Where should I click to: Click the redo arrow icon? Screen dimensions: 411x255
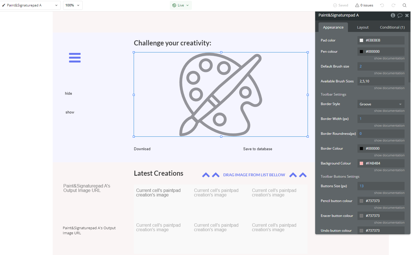[393, 5]
